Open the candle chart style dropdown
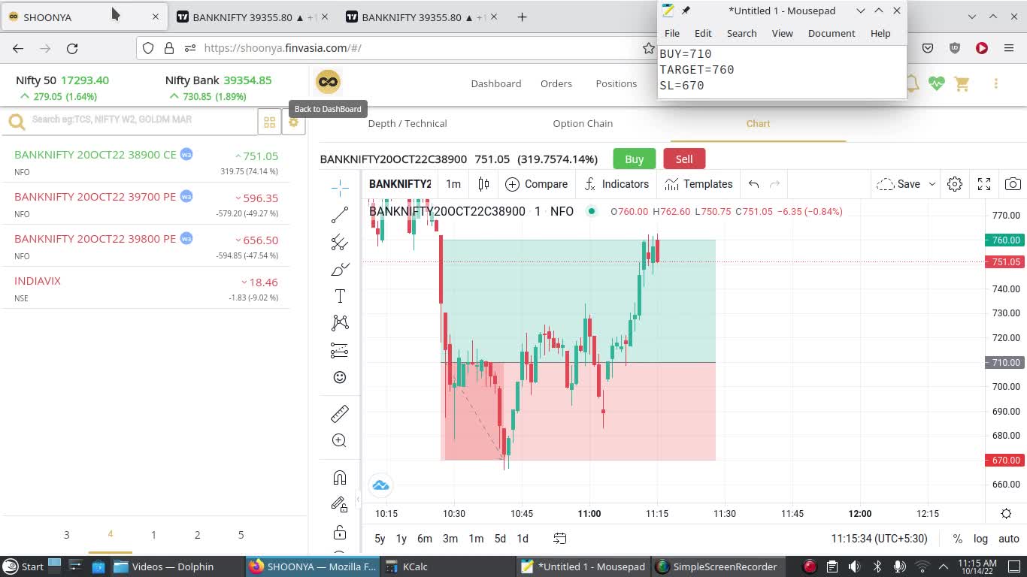1027x577 pixels. [483, 184]
